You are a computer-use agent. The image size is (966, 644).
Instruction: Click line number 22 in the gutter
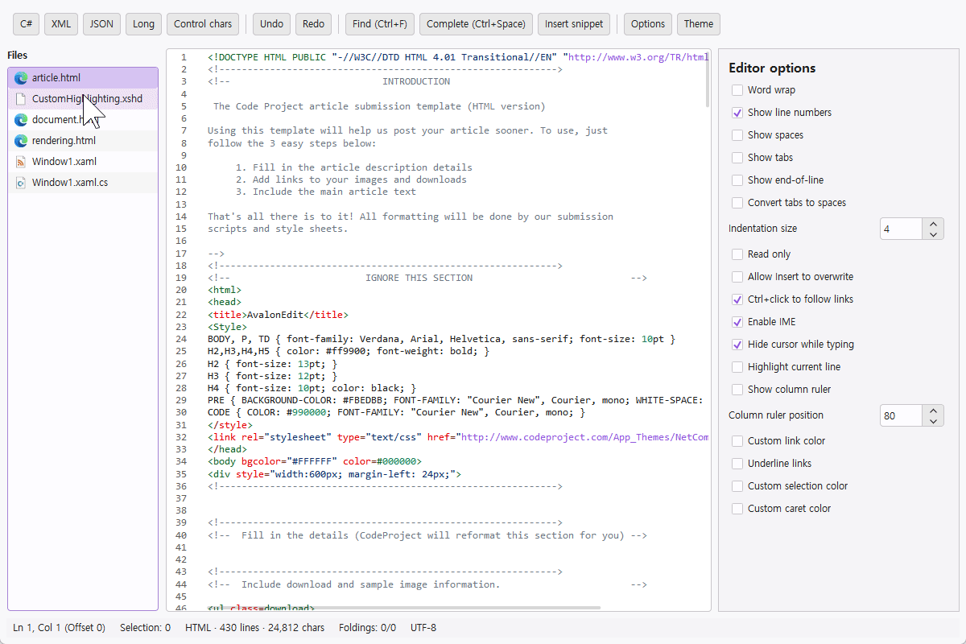[x=180, y=315]
